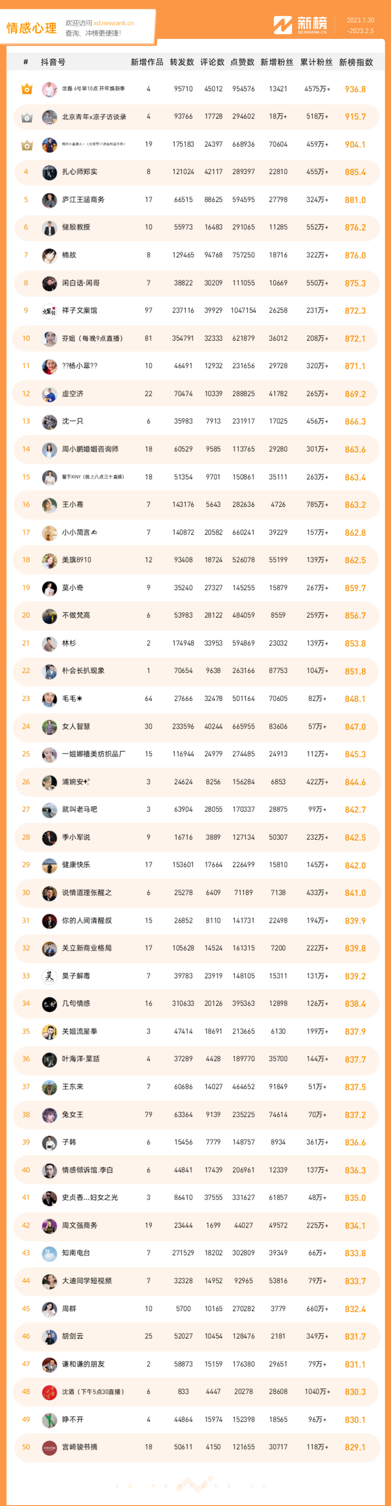This screenshot has width=391, height=1506.
Task: Click the 新榜 logo at top right
Action: [x=300, y=25]
